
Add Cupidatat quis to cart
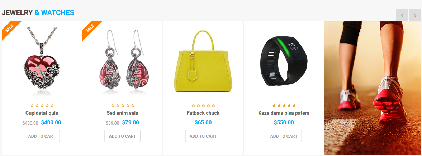(x=42, y=136)
